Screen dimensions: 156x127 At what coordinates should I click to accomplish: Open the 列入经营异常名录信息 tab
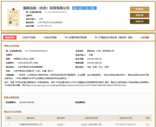pos(76,38)
